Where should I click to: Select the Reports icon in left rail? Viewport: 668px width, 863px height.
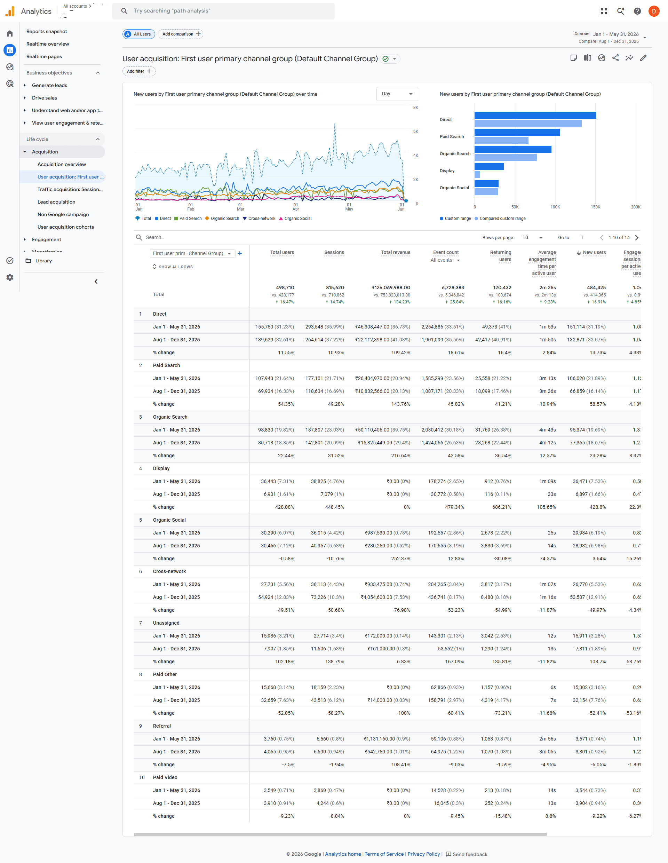coord(10,50)
